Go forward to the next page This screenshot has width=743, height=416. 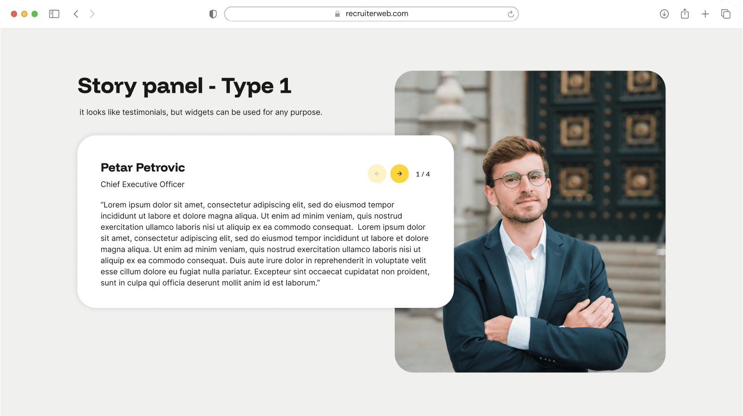pos(92,14)
